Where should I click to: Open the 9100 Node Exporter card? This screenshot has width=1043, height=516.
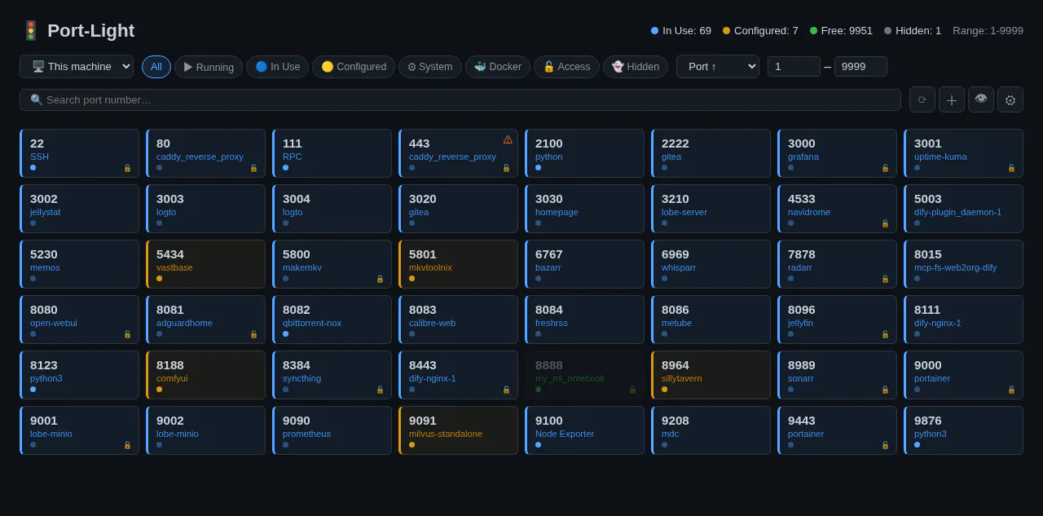click(x=584, y=430)
